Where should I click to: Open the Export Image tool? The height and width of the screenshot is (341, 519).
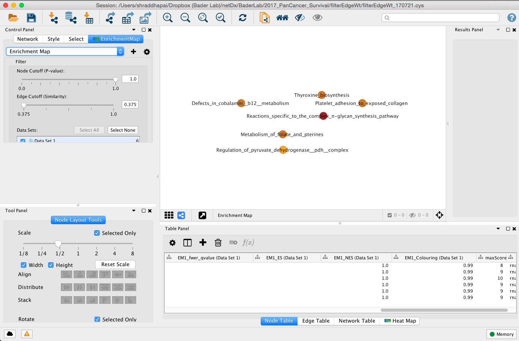pos(145,18)
